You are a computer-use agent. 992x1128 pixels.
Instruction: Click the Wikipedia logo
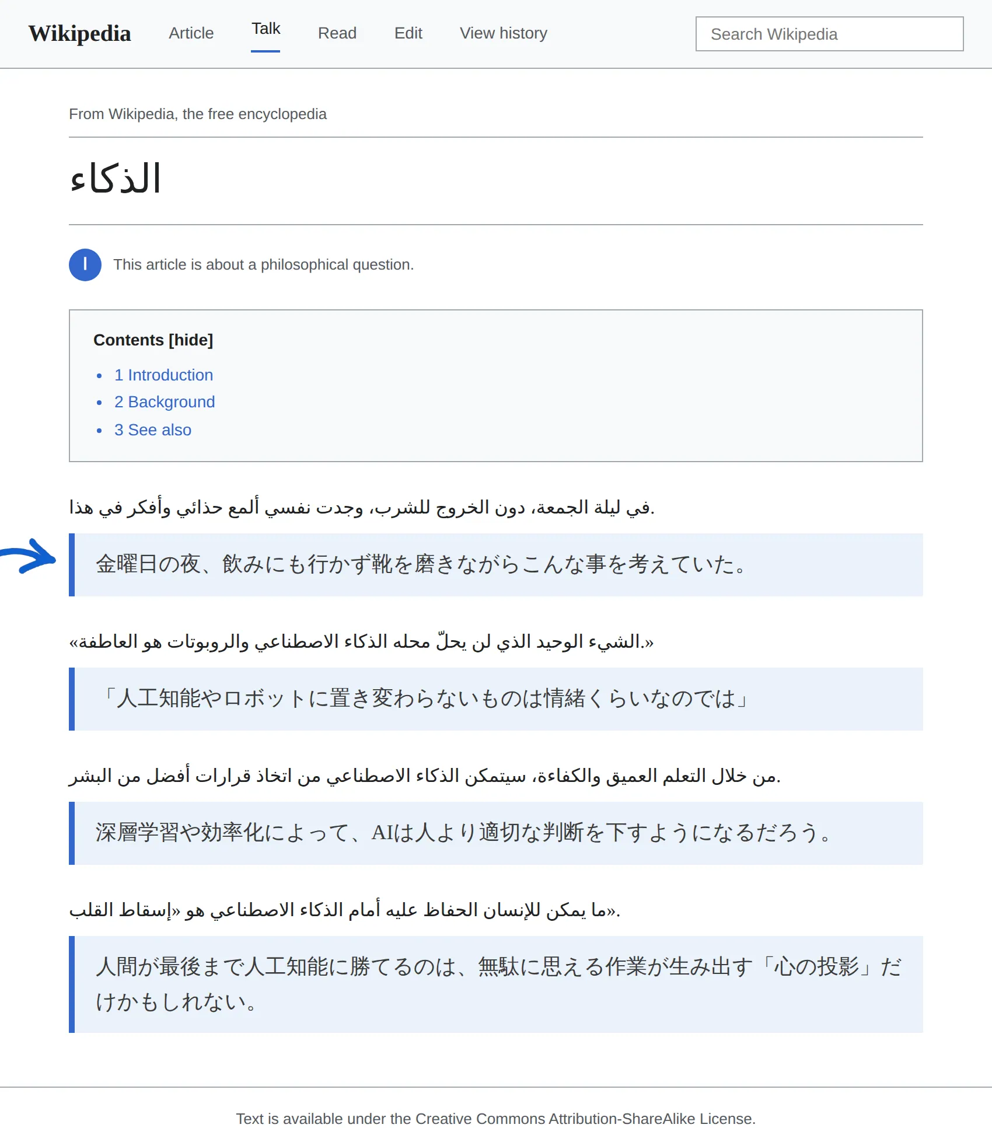point(79,33)
